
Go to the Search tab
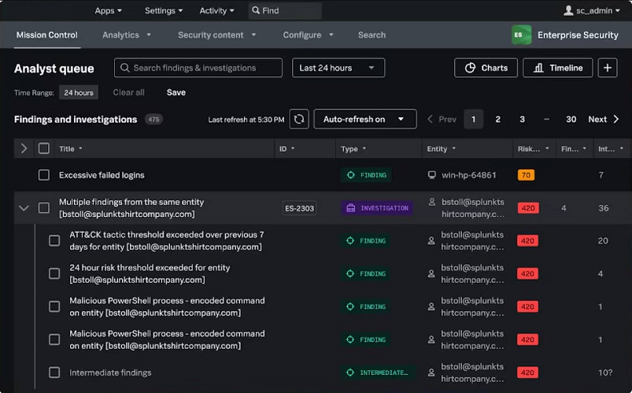(371, 35)
